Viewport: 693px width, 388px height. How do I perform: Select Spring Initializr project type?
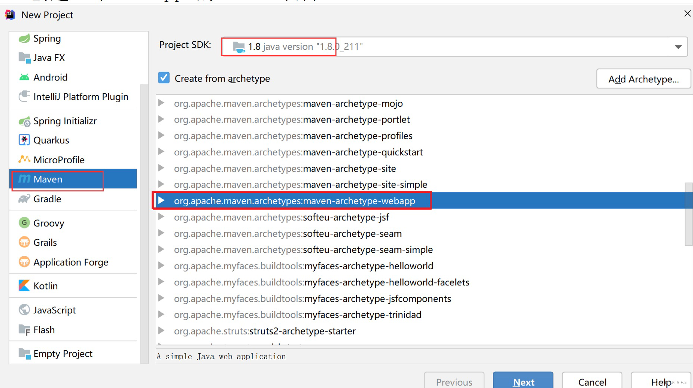tap(73, 121)
